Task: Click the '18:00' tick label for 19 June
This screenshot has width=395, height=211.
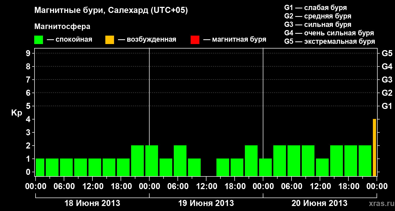Action: (x=235, y=186)
